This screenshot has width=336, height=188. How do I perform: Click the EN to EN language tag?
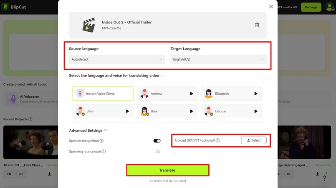[15, 174]
